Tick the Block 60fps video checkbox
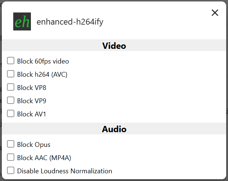This screenshot has width=228, height=181. pos(11,61)
